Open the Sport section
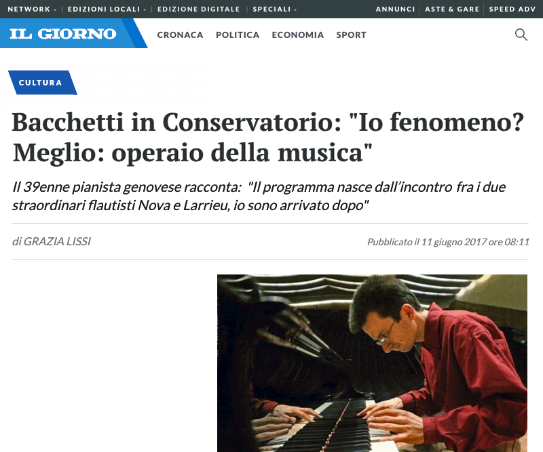Viewport: 543px width, 452px height. point(351,35)
